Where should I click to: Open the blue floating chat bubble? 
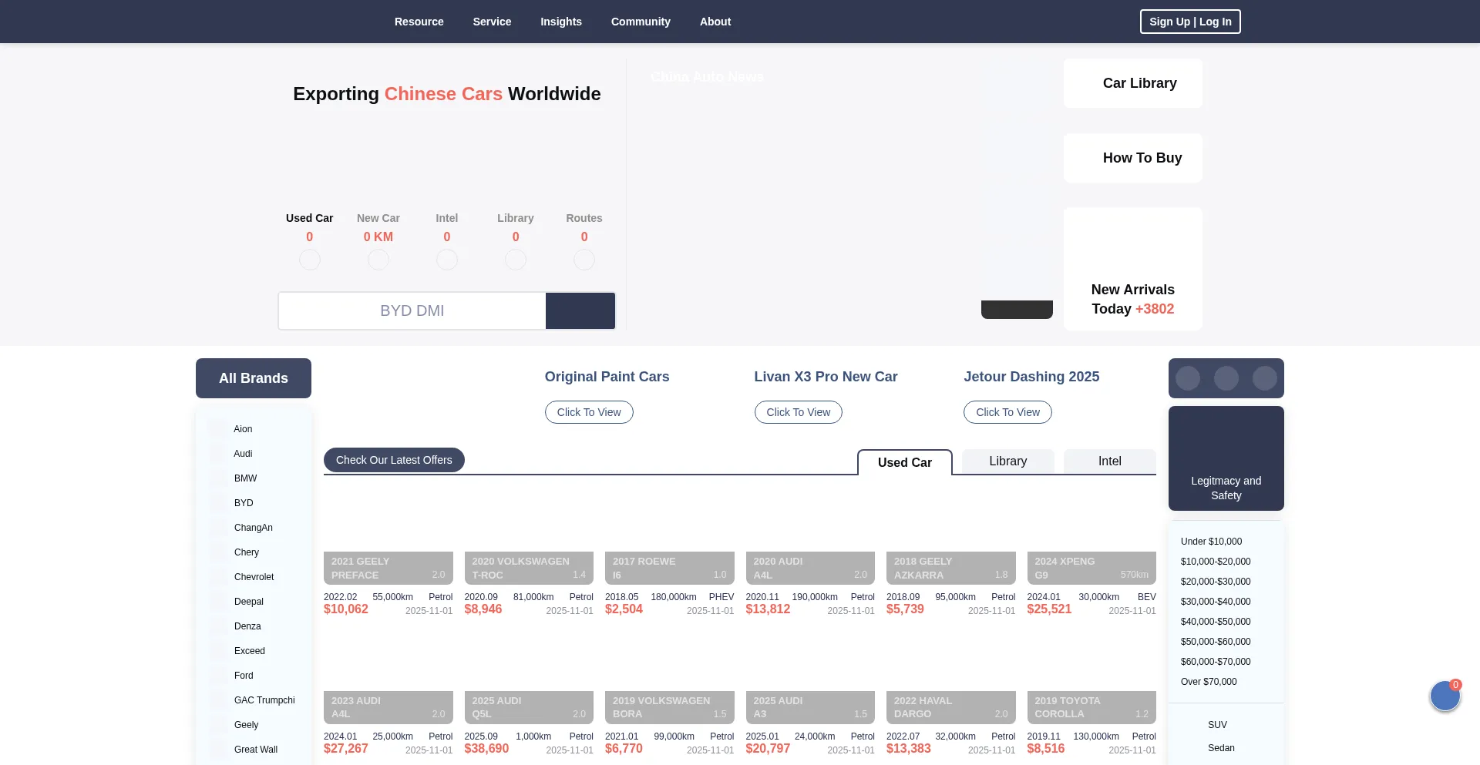(x=1445, y=696)
